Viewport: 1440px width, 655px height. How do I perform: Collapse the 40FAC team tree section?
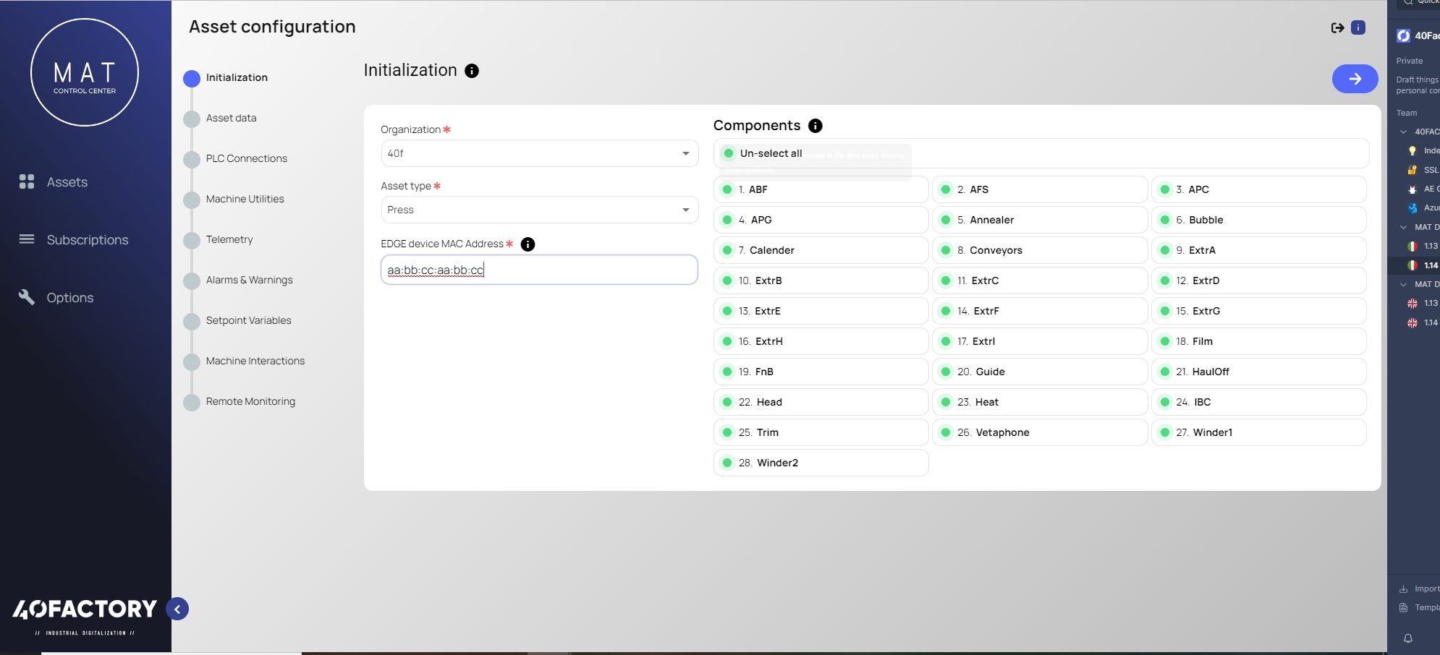(1404, 132)
